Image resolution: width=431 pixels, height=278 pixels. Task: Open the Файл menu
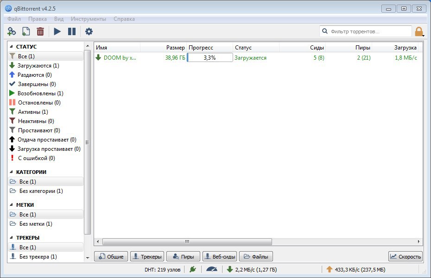coord(14,19)
